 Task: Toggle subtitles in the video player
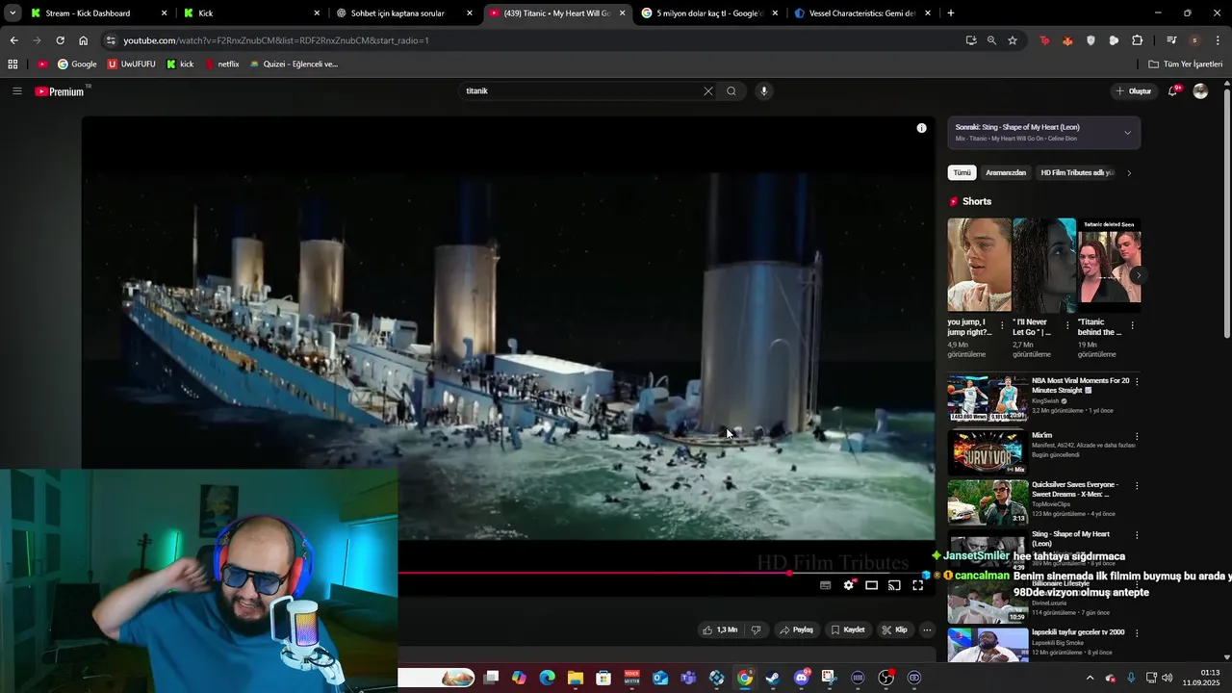[826, 585]
